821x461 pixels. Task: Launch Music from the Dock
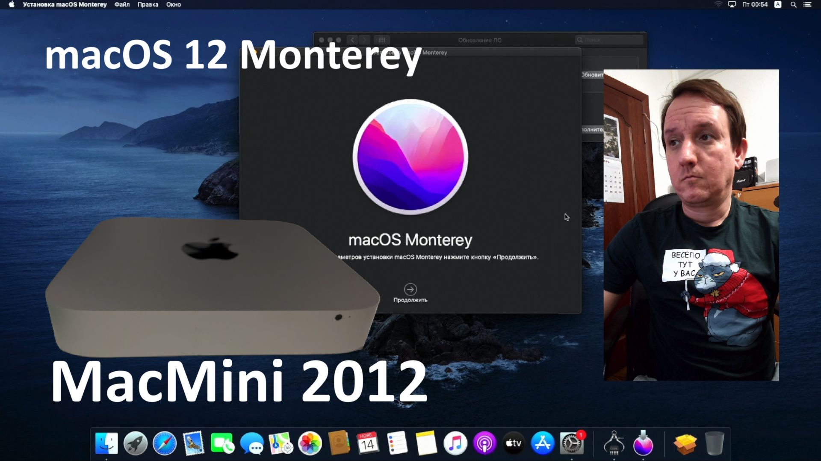455,443
